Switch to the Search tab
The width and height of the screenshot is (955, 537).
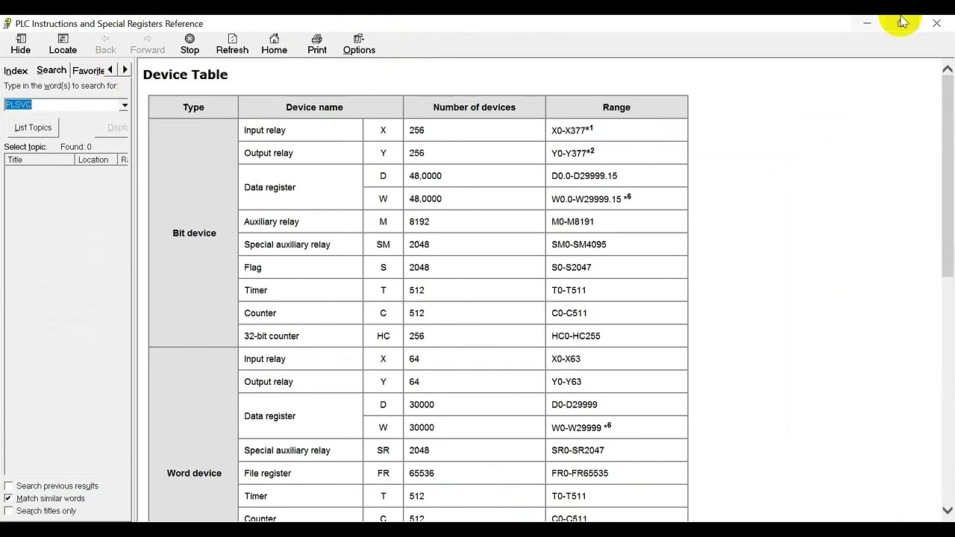[x=51, y=70]
